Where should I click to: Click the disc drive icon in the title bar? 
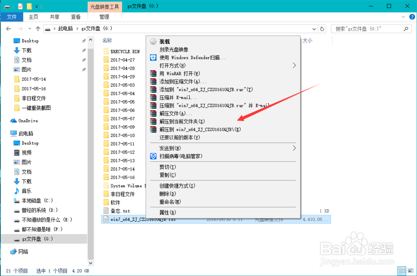click(x=7, y=6)
